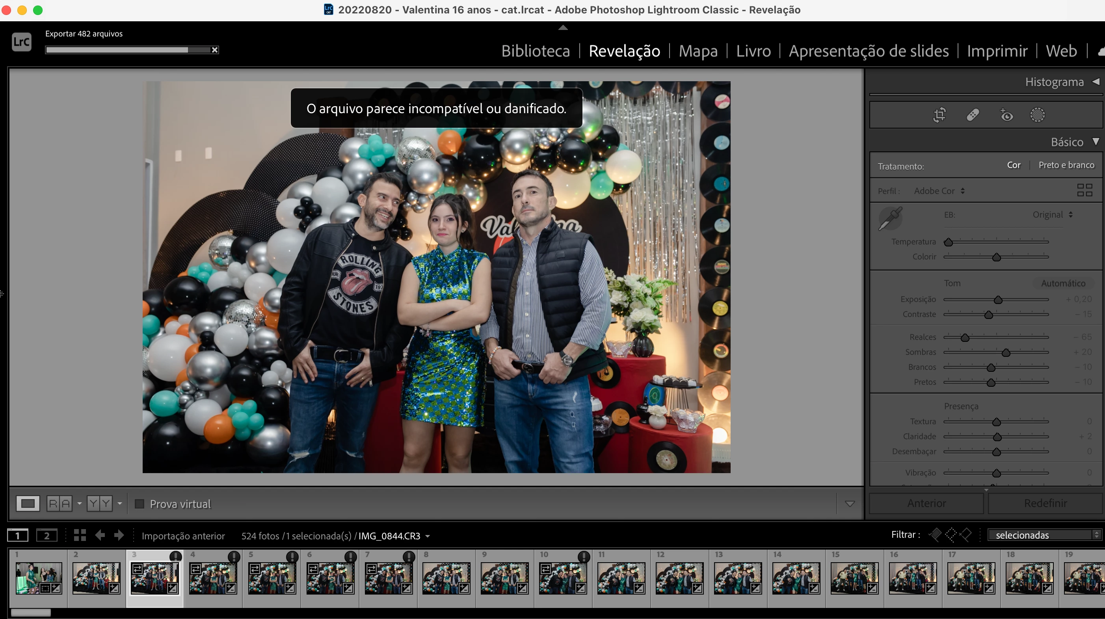Click the Redefinir button

point(1045,503)
